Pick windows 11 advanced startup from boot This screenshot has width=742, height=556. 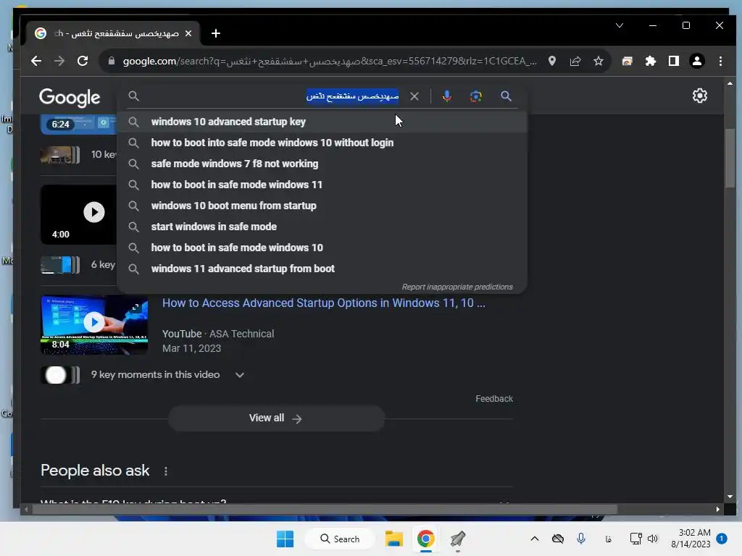(x=322, y=269)
